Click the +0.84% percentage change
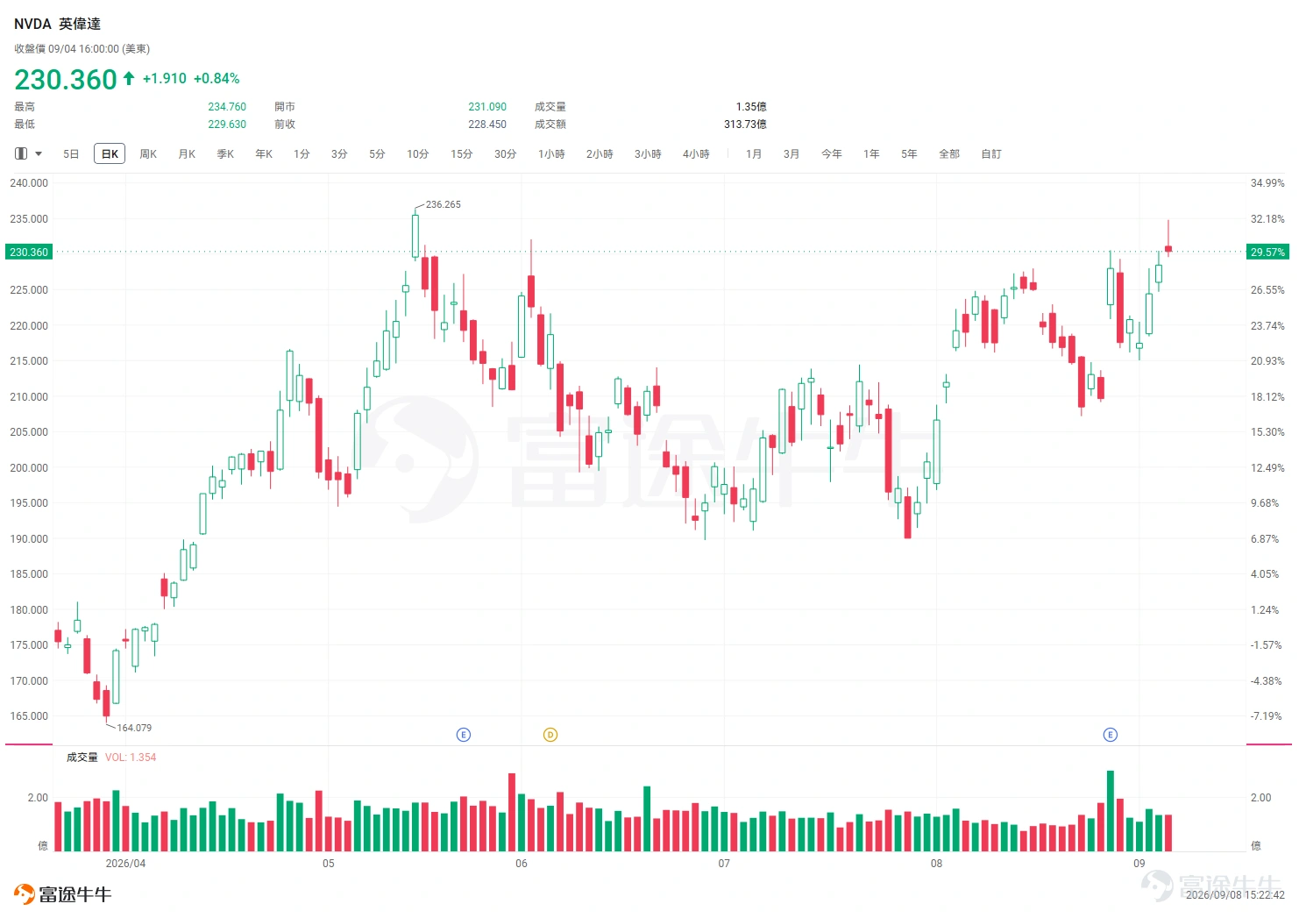The height and width of the screenshot is (918, 1299). tap(216, 79)
